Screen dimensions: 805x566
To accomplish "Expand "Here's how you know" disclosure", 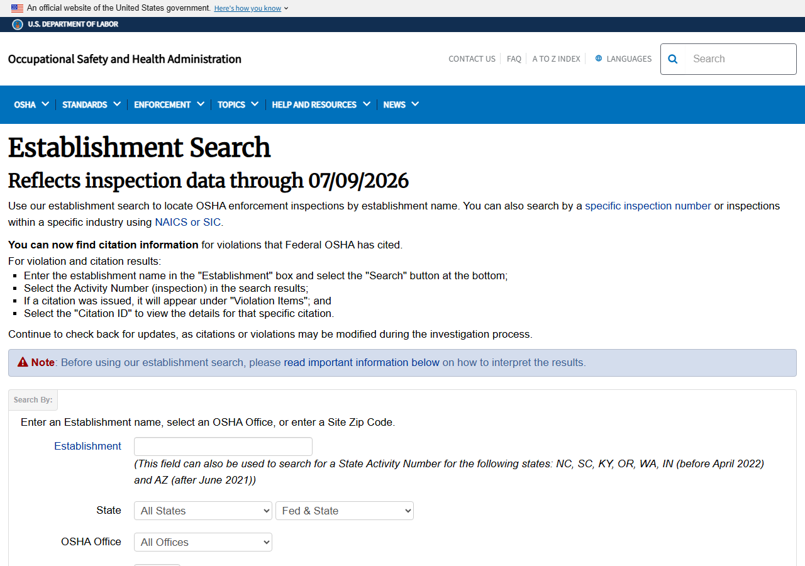I will [x=251, y=8].
